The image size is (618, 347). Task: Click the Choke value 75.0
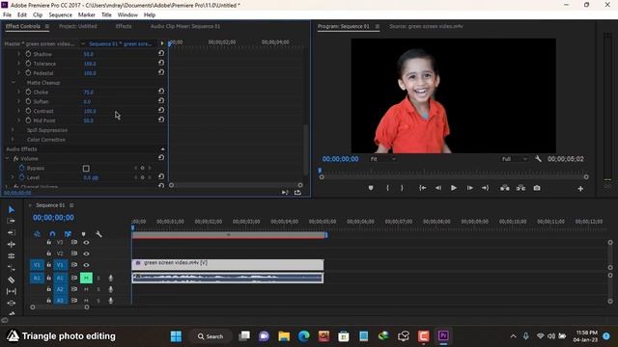pyautogui.click(x=88, y=93)
